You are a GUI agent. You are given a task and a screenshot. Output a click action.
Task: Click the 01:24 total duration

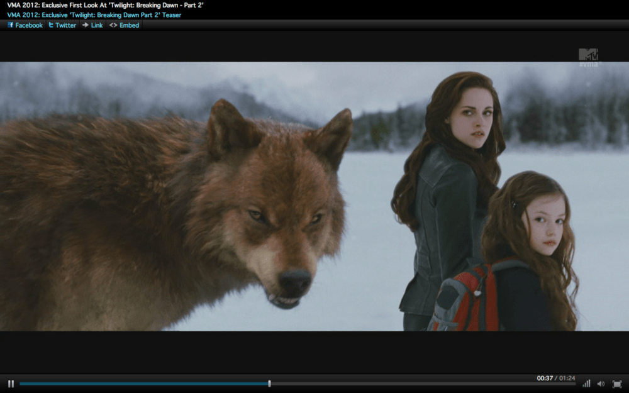(x=566, y=378)
